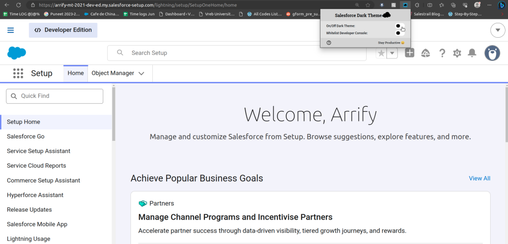This screenshot has height=244, width=508.
Task: Open Global Actions plus icon
Action: click(409, 53)
